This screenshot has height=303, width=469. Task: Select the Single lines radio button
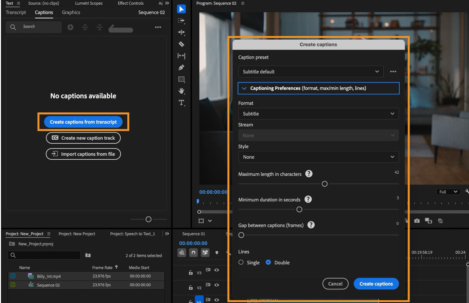(x=241, y=262)
